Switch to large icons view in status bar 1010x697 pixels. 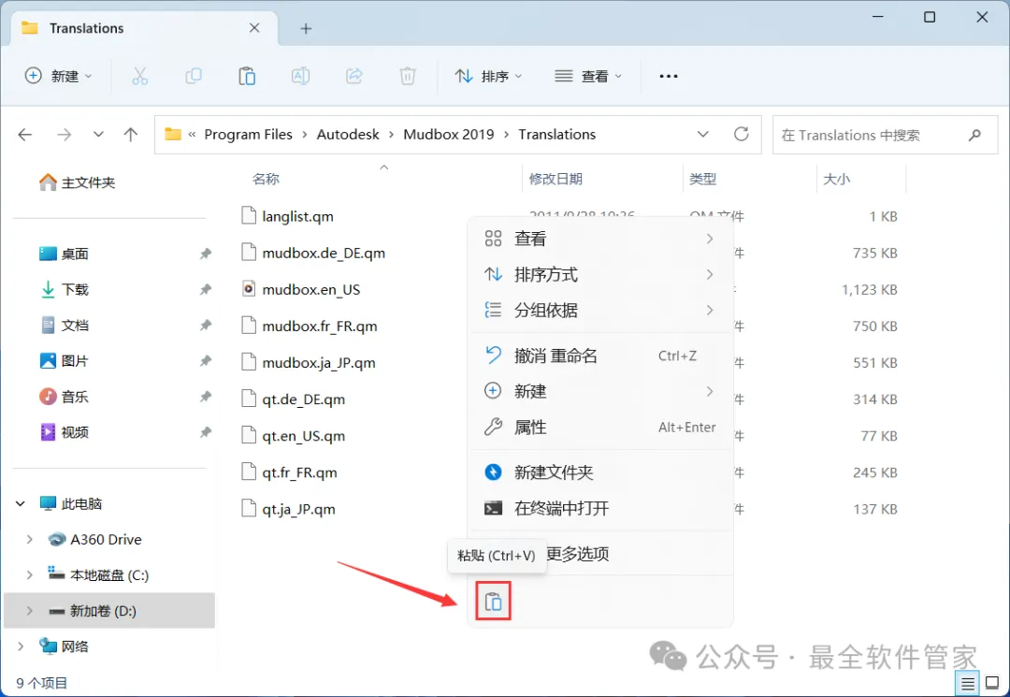click(992, 683)
